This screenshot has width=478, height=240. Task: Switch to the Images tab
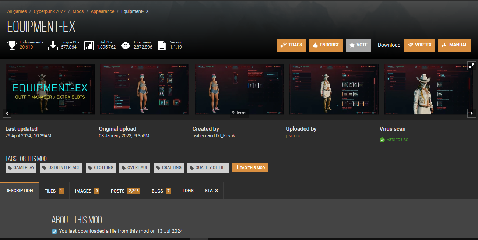coord(87,191)
